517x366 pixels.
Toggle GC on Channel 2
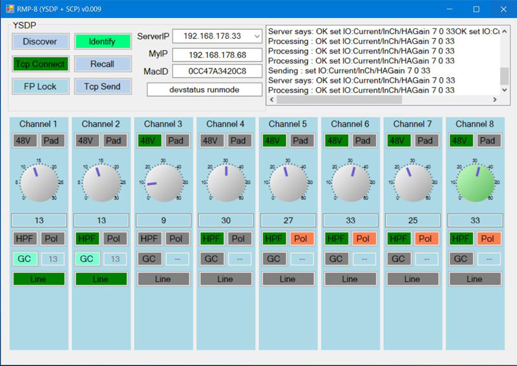[87, 259]
